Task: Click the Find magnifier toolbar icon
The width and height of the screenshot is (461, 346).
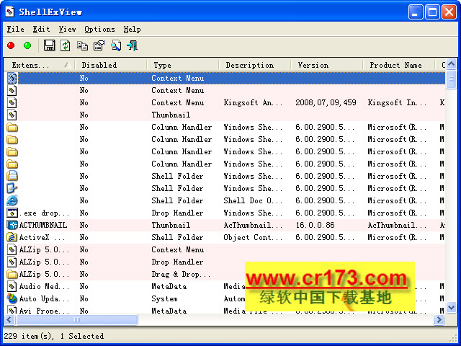Action: (116, 45)
